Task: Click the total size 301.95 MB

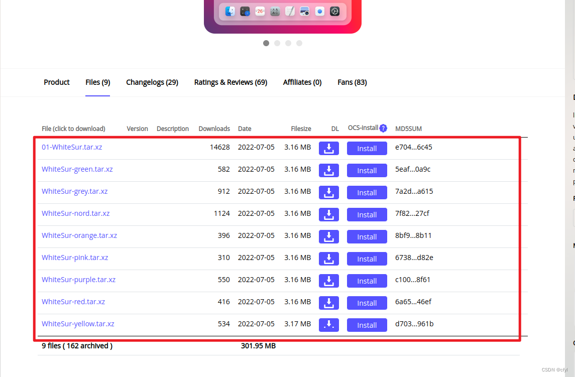Action: 258,346
